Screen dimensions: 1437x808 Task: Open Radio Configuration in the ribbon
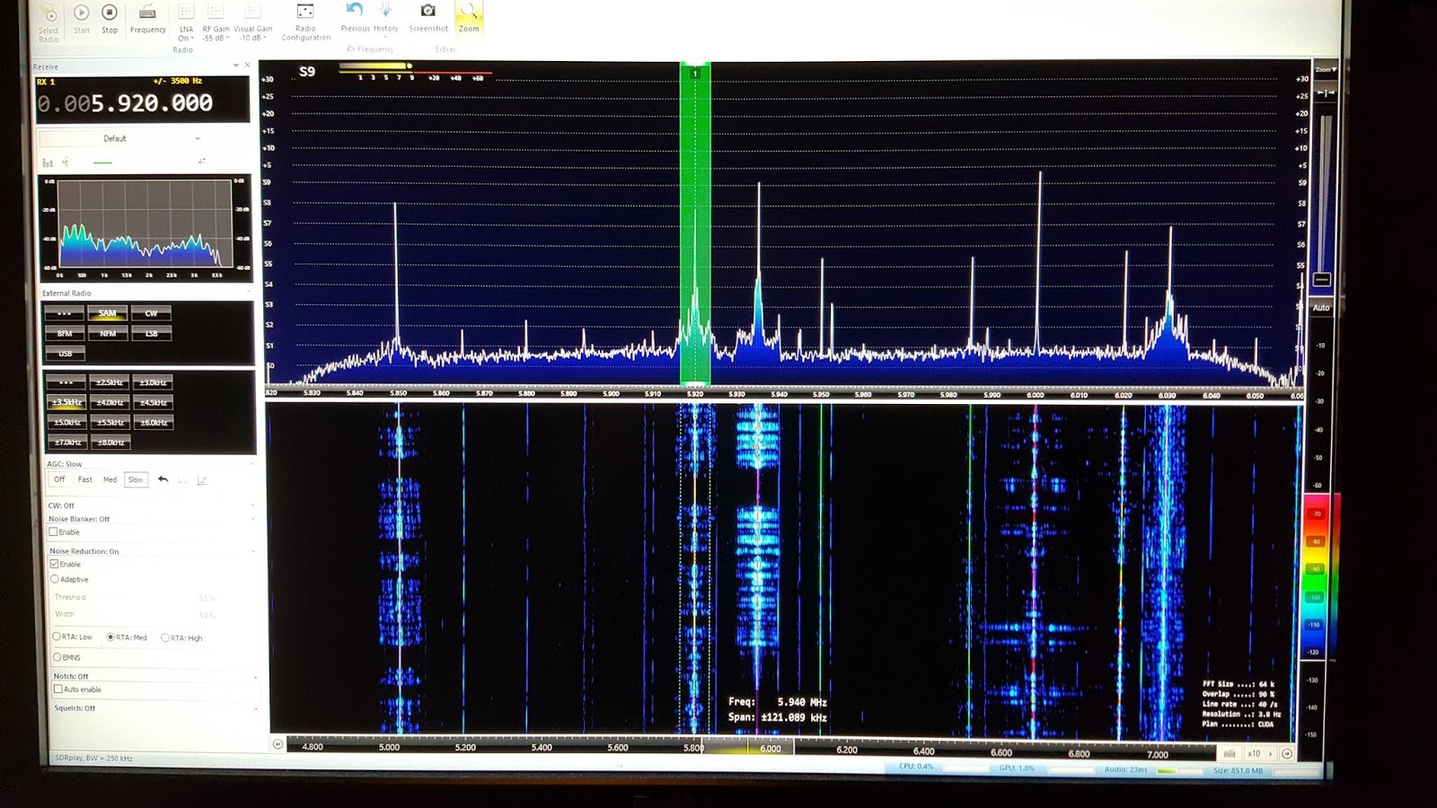(x=305, y=22)
